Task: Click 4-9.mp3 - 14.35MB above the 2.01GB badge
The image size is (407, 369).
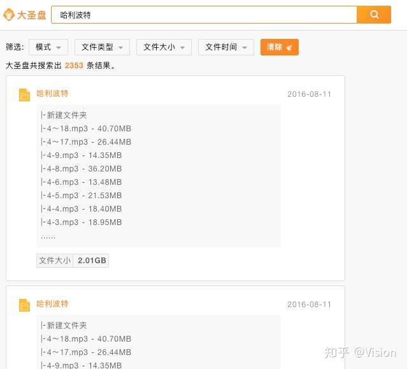Action: [x=82, y=156]
